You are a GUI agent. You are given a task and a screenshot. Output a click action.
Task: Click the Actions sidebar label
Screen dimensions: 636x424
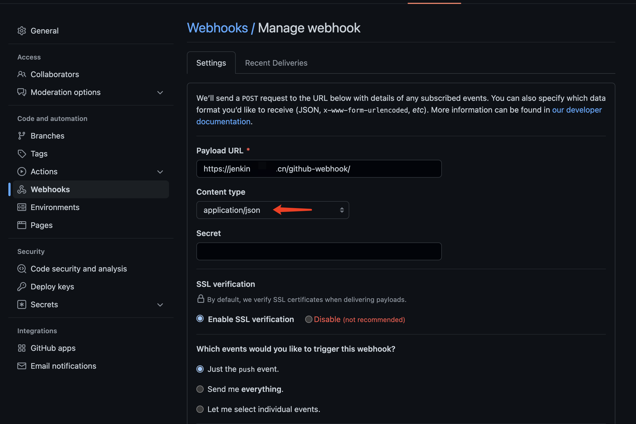coord(44,171)
